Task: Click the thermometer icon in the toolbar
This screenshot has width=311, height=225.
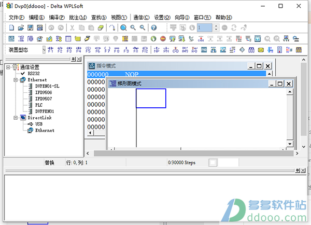Action: pos(280,50)
